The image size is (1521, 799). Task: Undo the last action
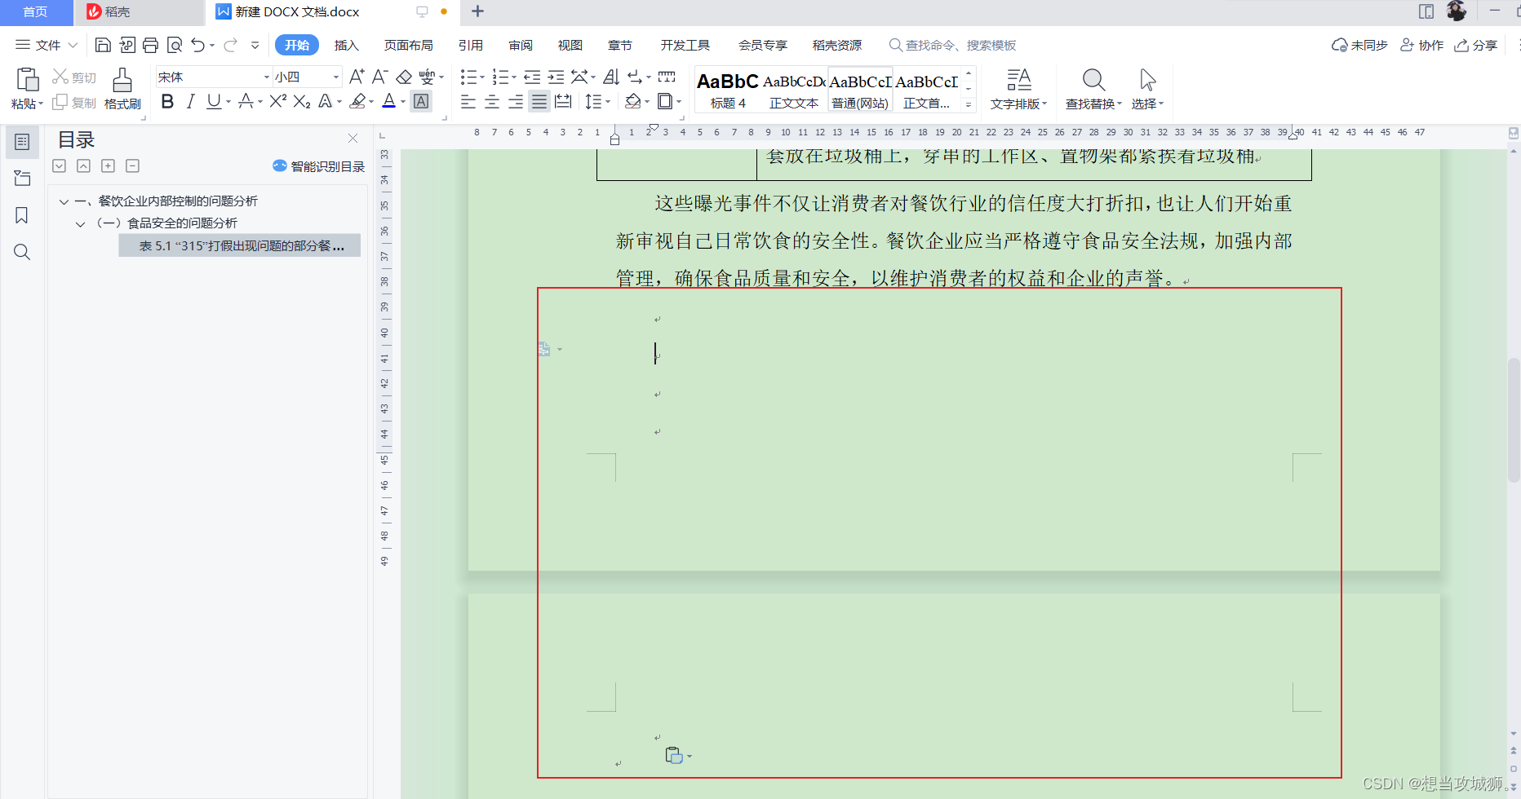(198, 45)
